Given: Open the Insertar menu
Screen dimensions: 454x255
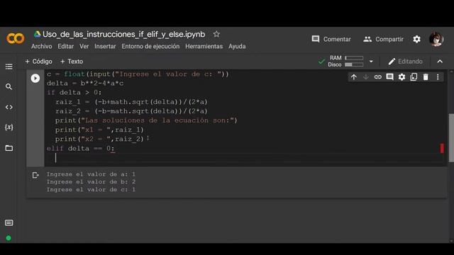Looking at the screenshot, I should click(x=105, y=46).
